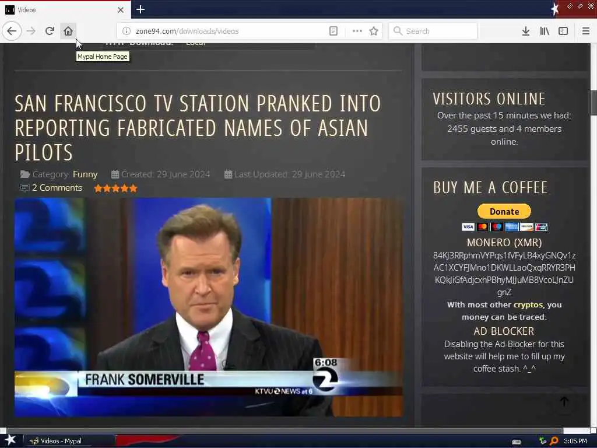Click the scroll-to-top arrow button

coord(564,401)
